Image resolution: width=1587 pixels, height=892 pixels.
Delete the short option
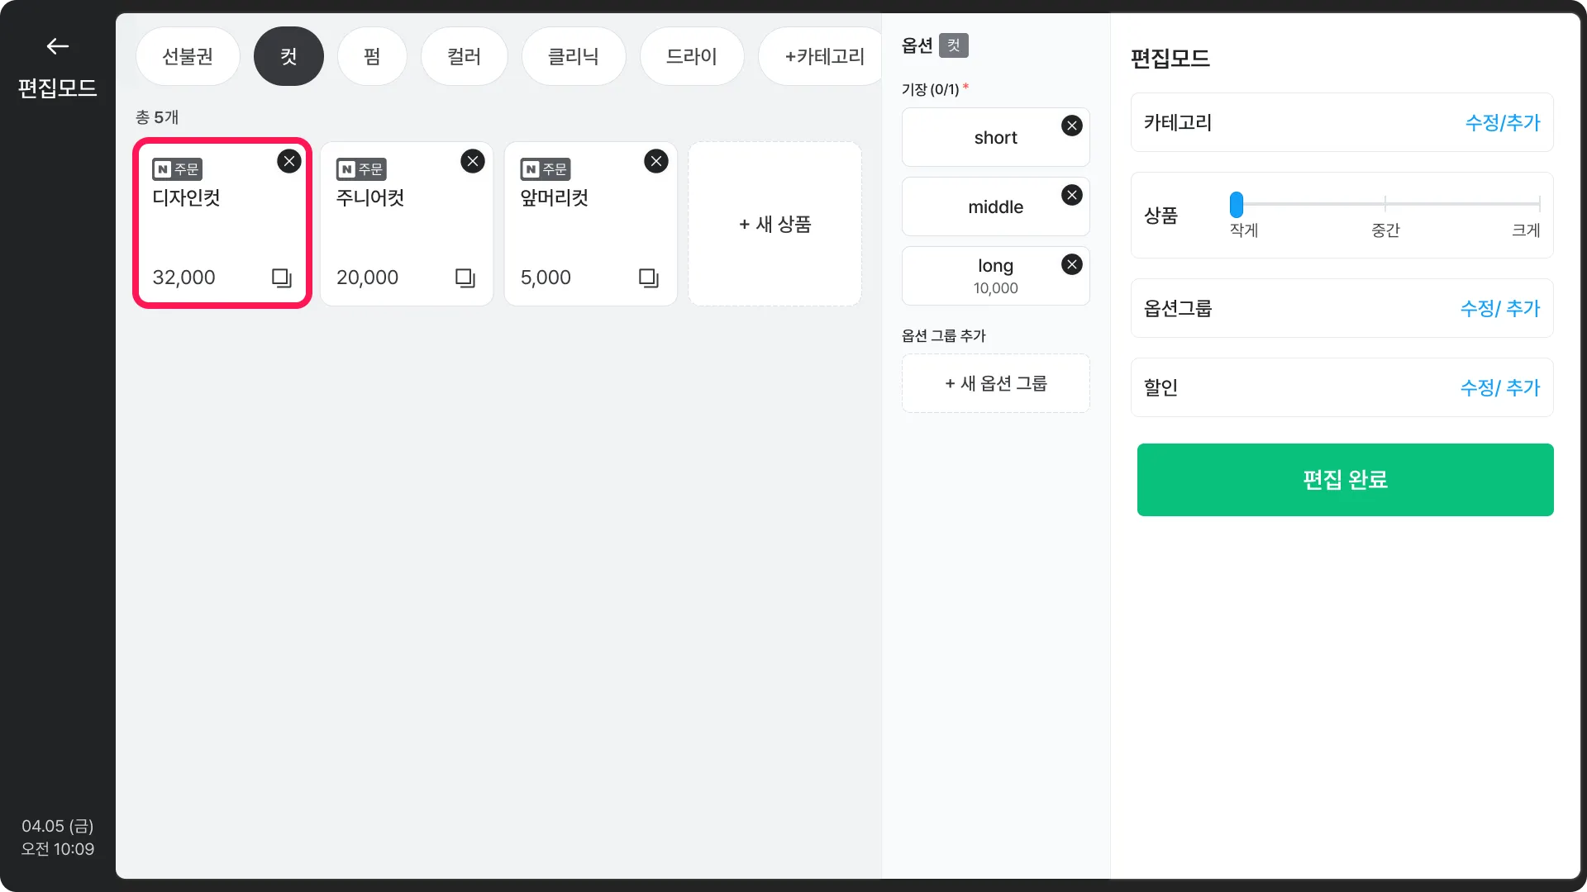(1072, 126)
